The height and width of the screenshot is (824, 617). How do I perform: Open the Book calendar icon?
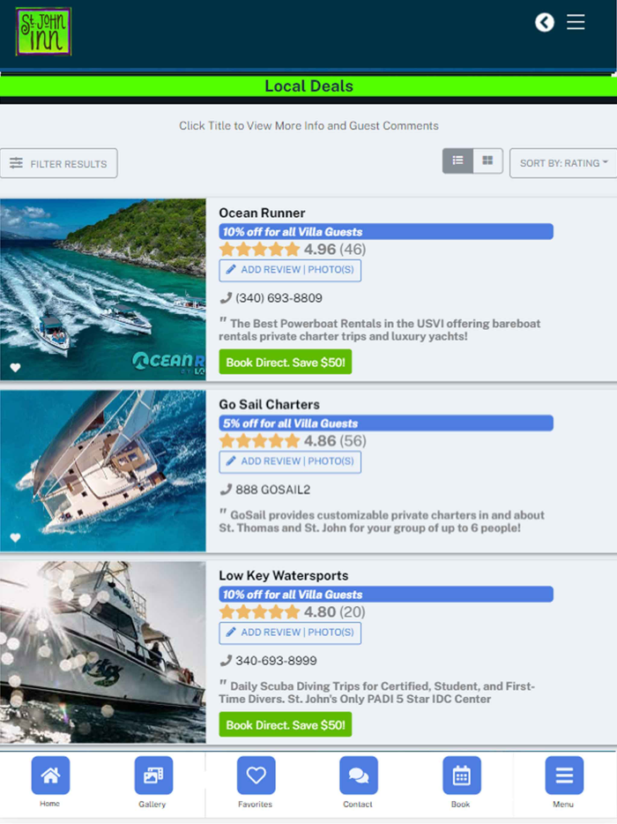[462, 775]
